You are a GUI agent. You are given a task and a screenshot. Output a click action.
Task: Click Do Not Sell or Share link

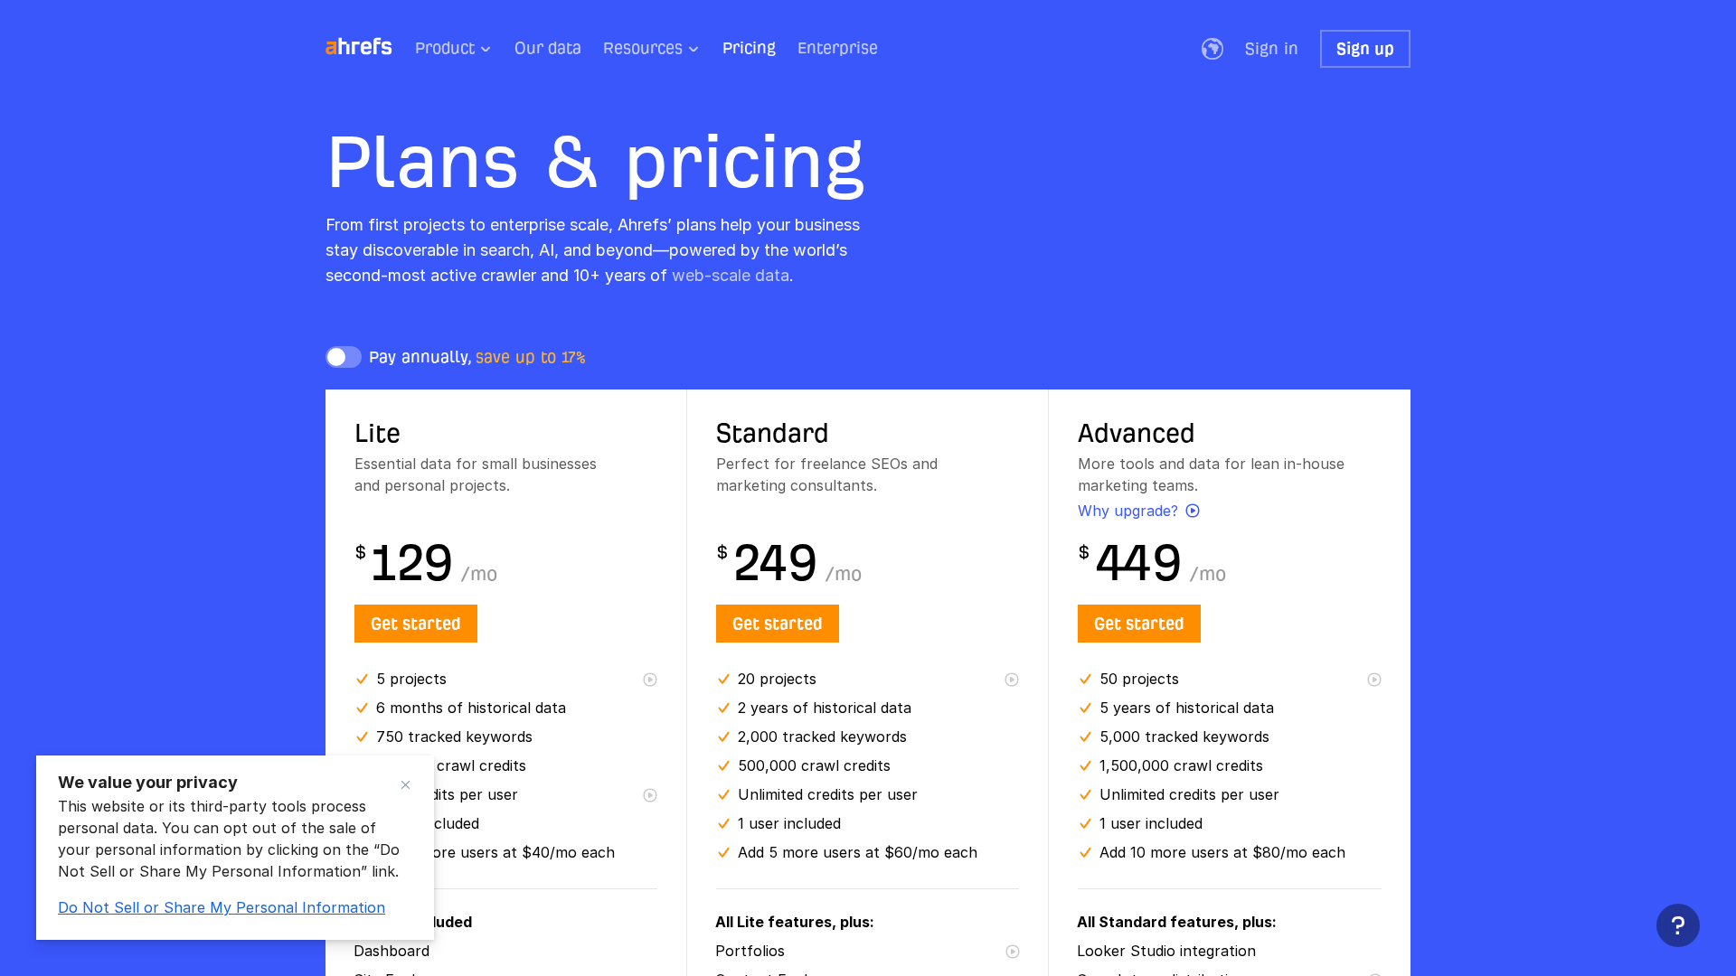pos(222,907)
